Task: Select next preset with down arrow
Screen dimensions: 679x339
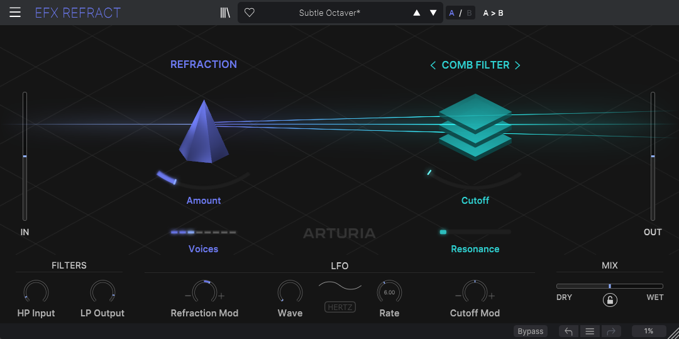Action: click(x=433, y=13)
